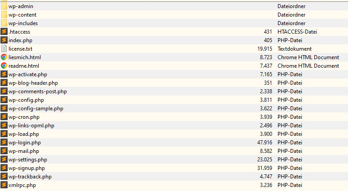The width and height of the screenshot is (348, 191).
Task: Click the wp-blog-header.php file name
Action: click(33, 83)
